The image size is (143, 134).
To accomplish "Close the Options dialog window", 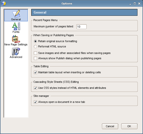I will [139, 4].
